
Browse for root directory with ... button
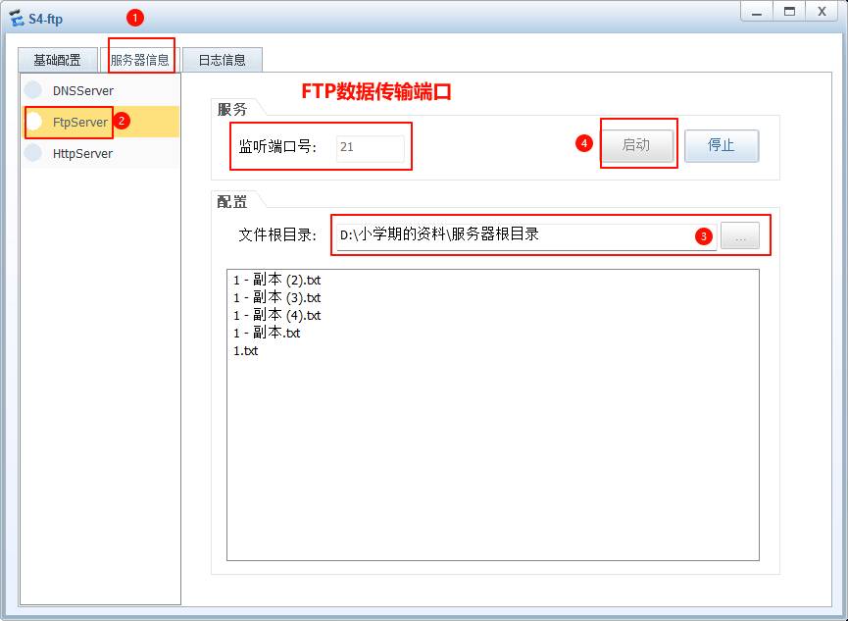740,236
